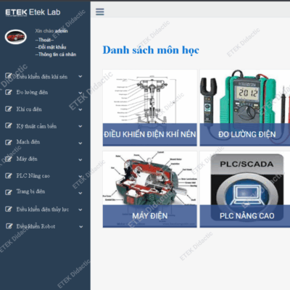Image resolution: width=290 pixels, height=290 pixels.
Task: Expand Điều khiển Robot chevron
Action: point(81,227)
